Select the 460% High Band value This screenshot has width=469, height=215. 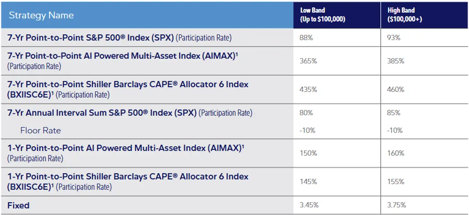point(396,89)
